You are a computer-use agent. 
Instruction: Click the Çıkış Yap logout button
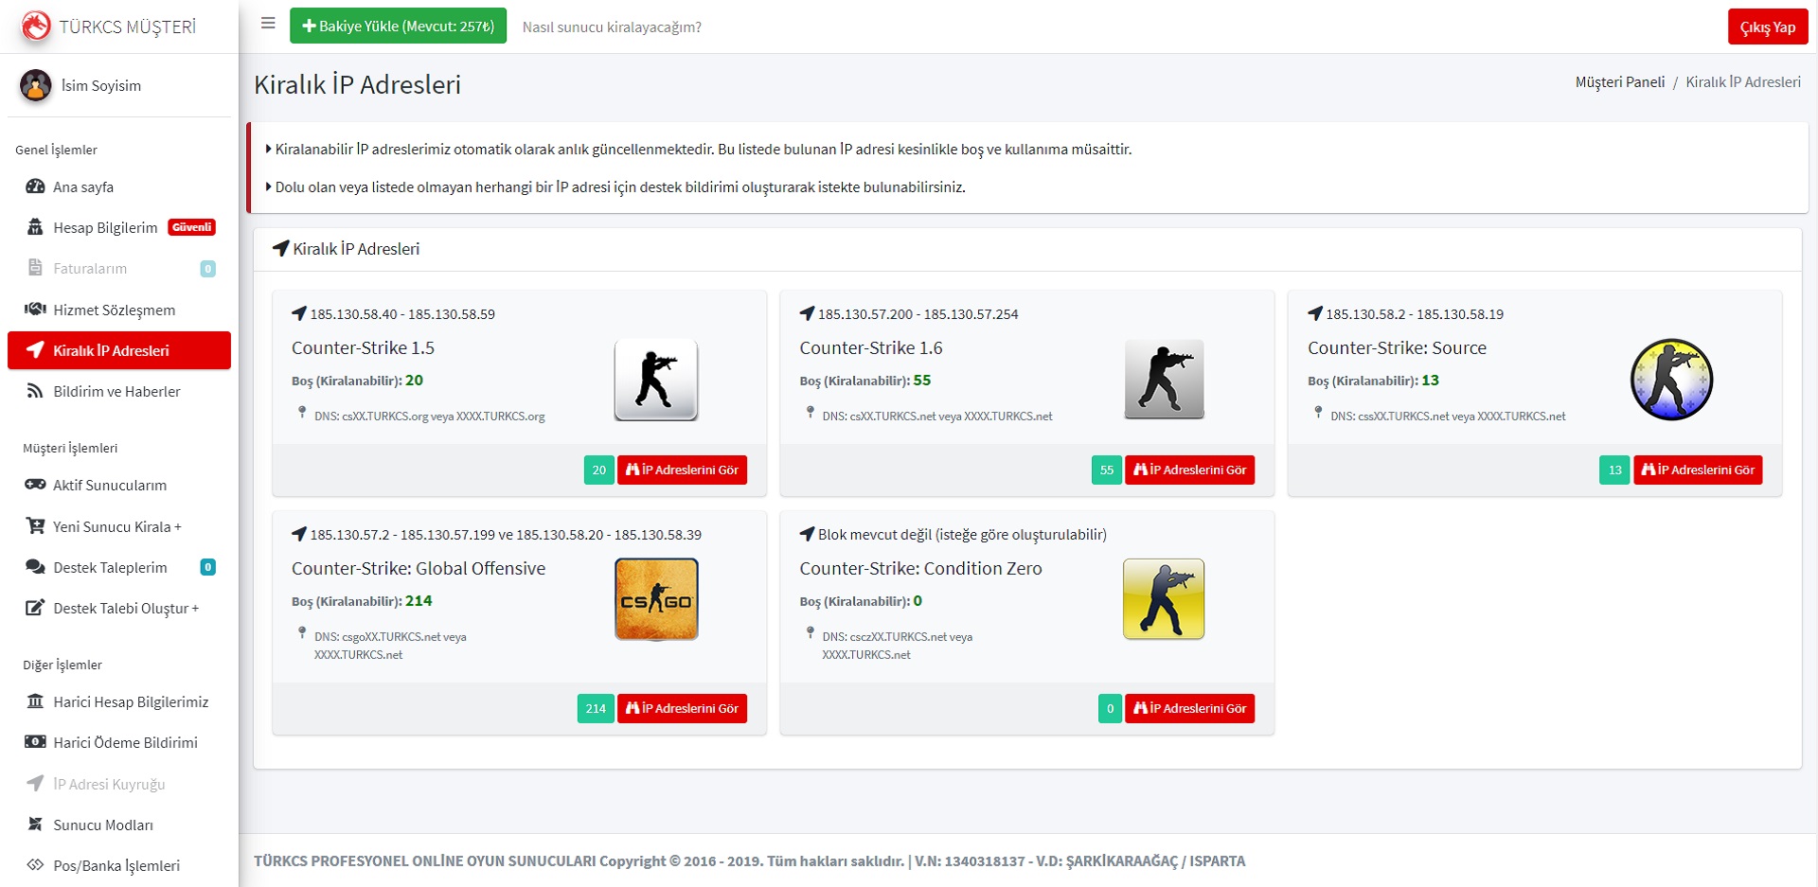coord(1767,27)
